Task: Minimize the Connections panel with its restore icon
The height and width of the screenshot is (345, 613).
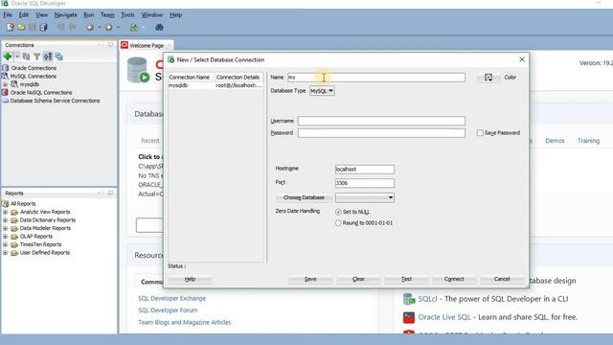Action: pos(110,45)
